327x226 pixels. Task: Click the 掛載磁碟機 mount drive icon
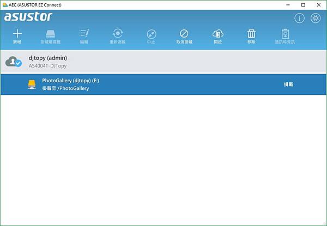pos(51,34)
